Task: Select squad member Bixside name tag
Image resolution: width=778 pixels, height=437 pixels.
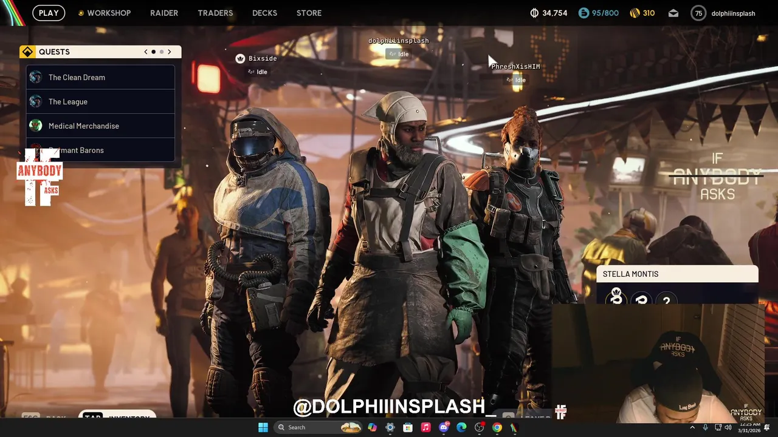Action: (263, 58)
